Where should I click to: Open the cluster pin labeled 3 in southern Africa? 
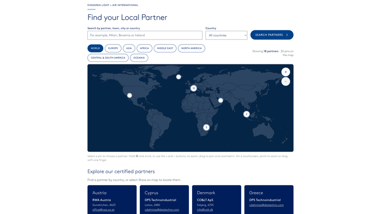(206, 127)
